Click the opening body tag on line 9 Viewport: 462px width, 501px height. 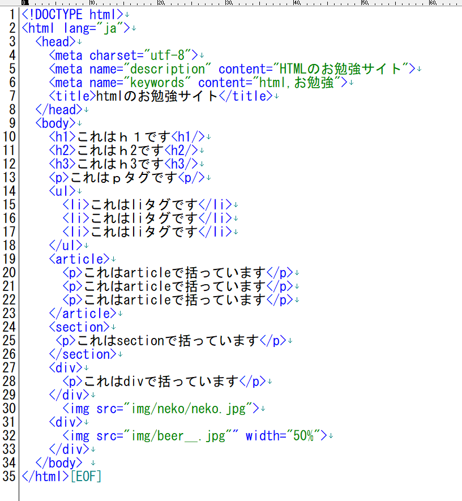click(55, 123)
